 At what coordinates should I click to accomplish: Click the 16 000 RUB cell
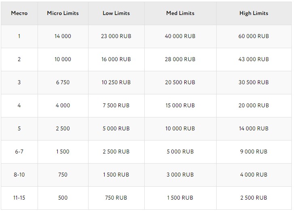click(116, 59)
